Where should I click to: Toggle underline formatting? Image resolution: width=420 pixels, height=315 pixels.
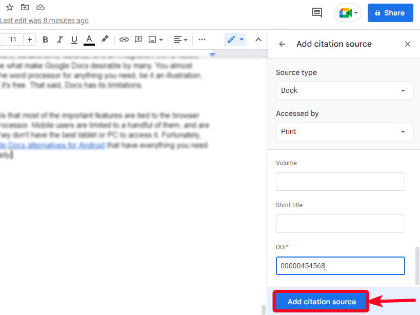click(74, 40)
